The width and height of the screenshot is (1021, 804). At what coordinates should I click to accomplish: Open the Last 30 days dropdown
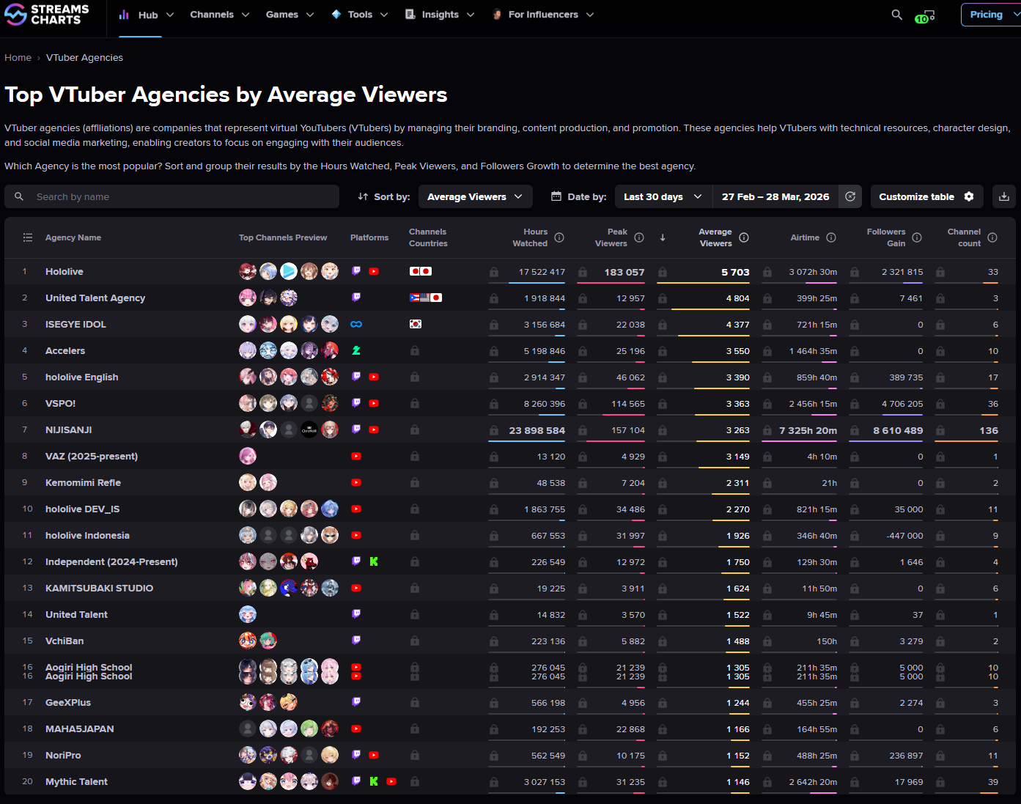[663, 196]
